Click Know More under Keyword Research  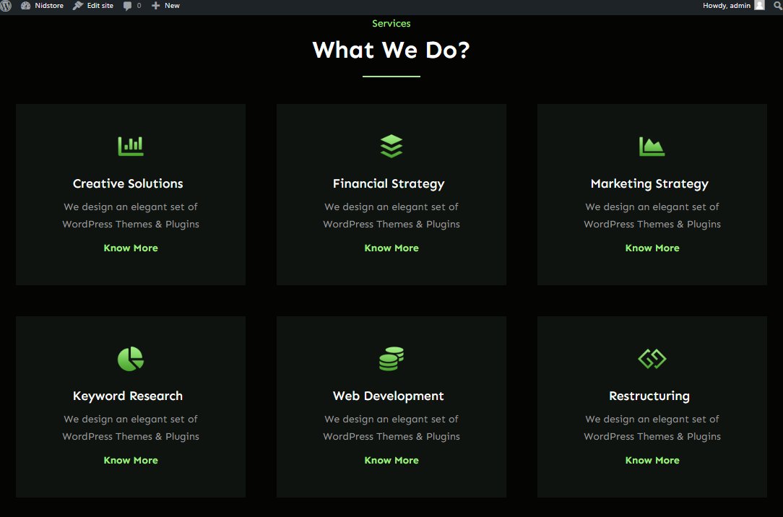pos(131,460)
